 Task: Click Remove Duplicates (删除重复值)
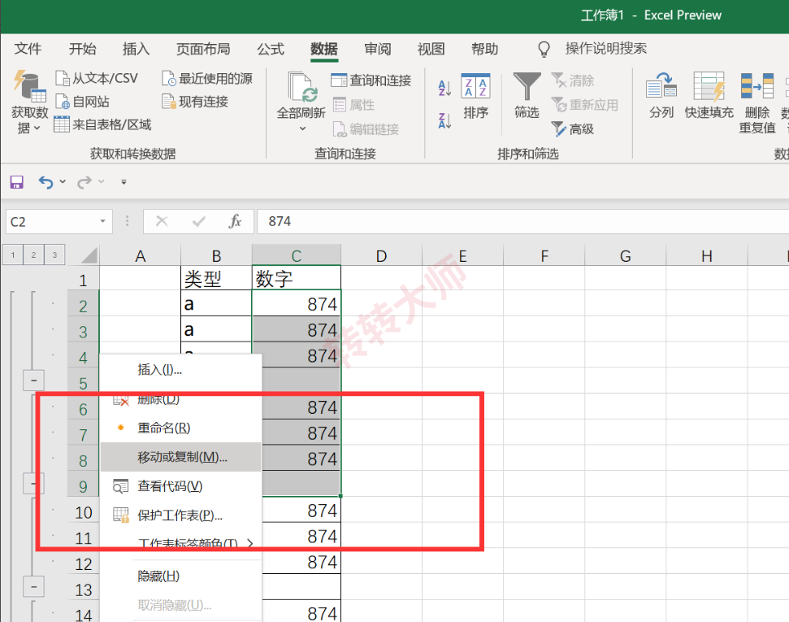coord(757,102)
